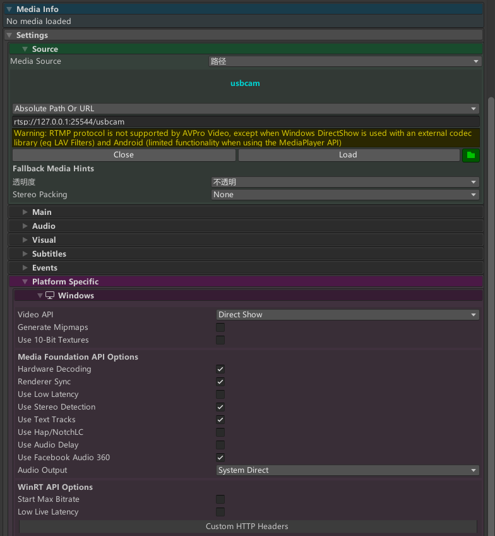Open the Video API dropdown
495x536 pixels.
pos(347,314)
